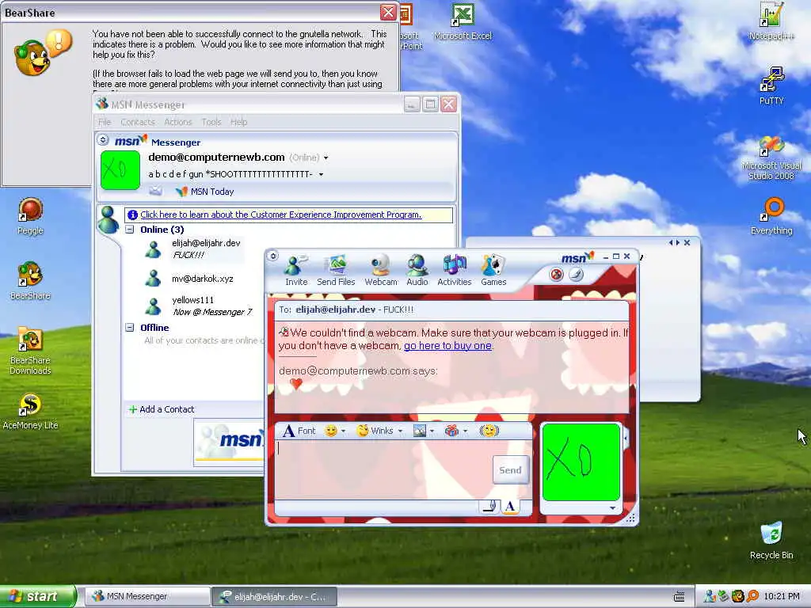Select contact elijah@elijahr.dev in list

pyautogui.click(x=192, y=249)
